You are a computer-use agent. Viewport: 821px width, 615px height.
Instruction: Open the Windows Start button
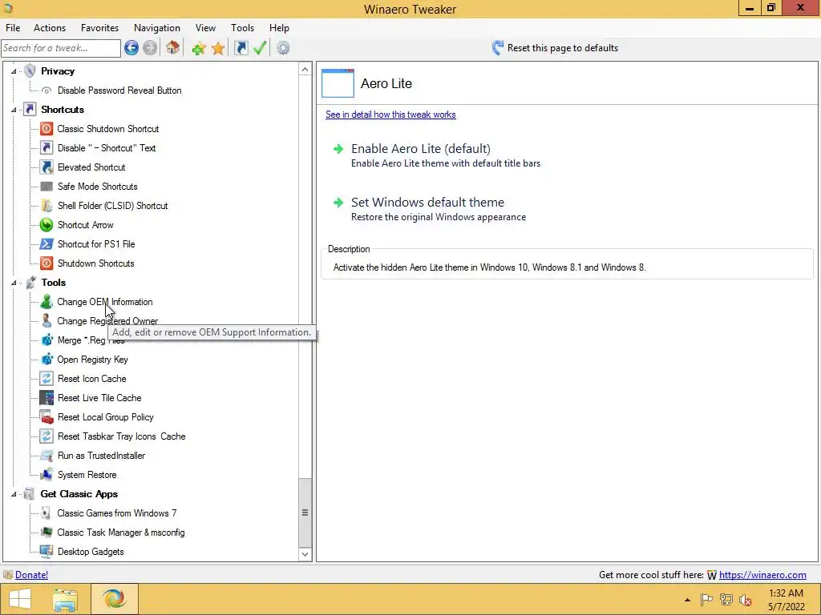click(x=20, y=599)
